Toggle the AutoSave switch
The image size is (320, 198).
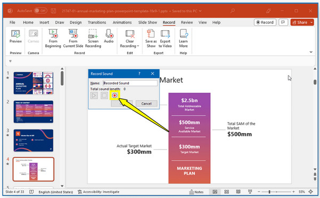point(41,11)
